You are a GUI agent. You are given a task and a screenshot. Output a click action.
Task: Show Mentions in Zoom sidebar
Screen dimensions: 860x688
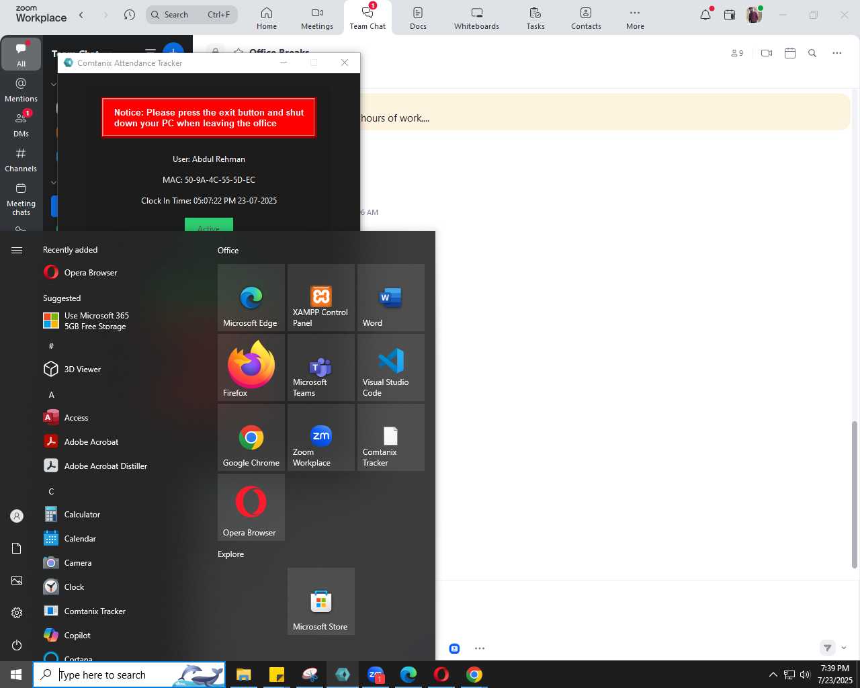(x=21, y=89)
